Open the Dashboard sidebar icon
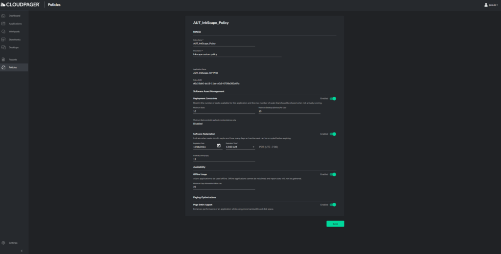Viewport: 501px width, 254px height. (x=3, y=16)
